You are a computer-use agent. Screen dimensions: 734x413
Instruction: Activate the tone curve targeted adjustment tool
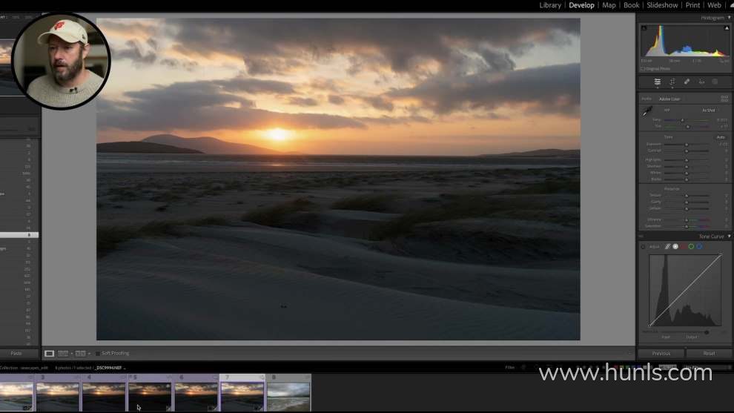coord(644,247)
